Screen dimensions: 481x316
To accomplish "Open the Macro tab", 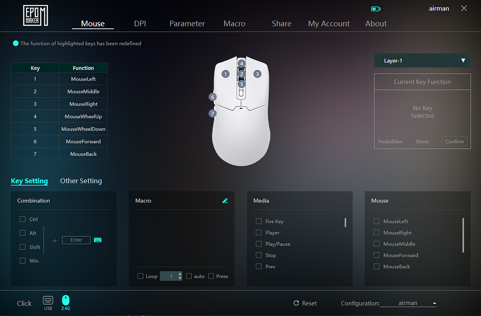I will point(235,24).
